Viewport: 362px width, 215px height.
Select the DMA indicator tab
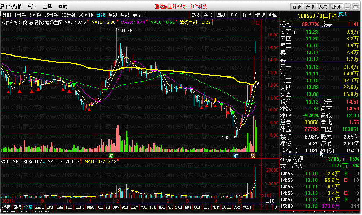tap(59, 207)
